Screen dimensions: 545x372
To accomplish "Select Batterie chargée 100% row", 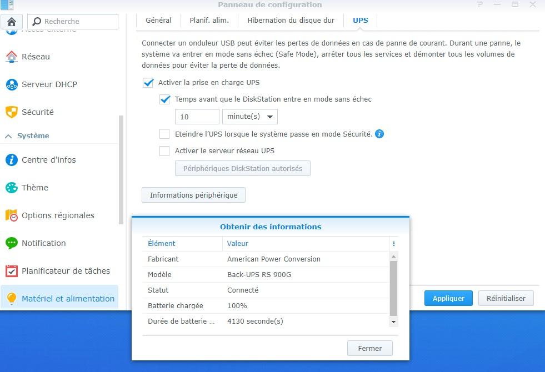I will [266, 306].
